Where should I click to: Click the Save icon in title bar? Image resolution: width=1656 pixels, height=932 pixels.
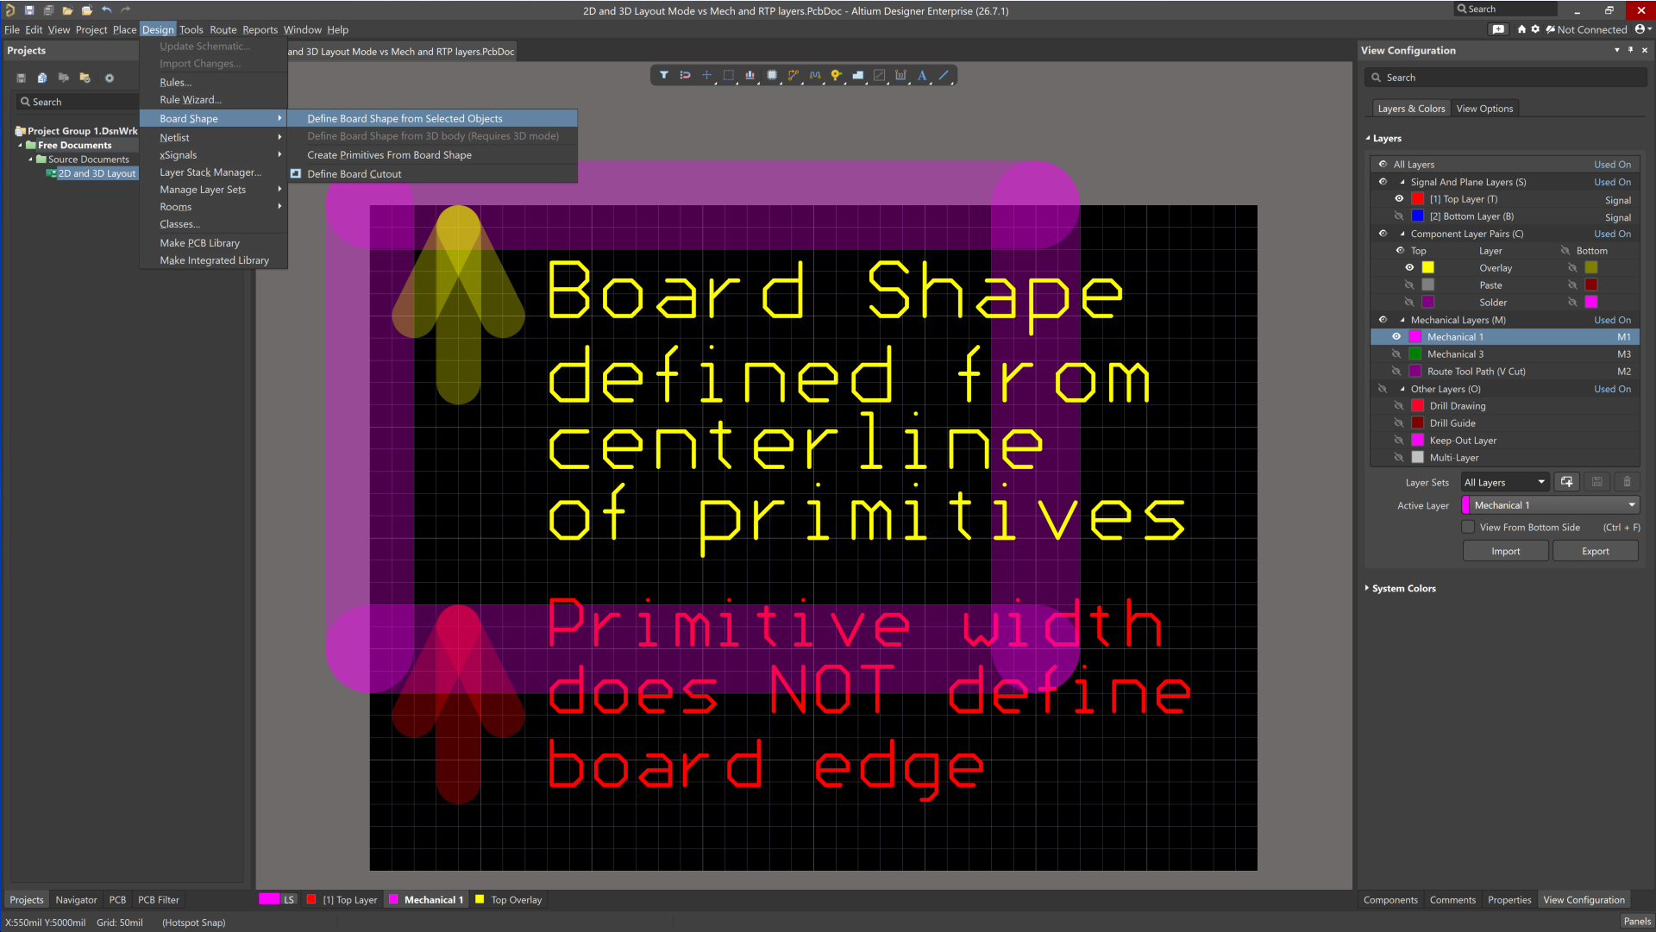click(x=29, y=10)
